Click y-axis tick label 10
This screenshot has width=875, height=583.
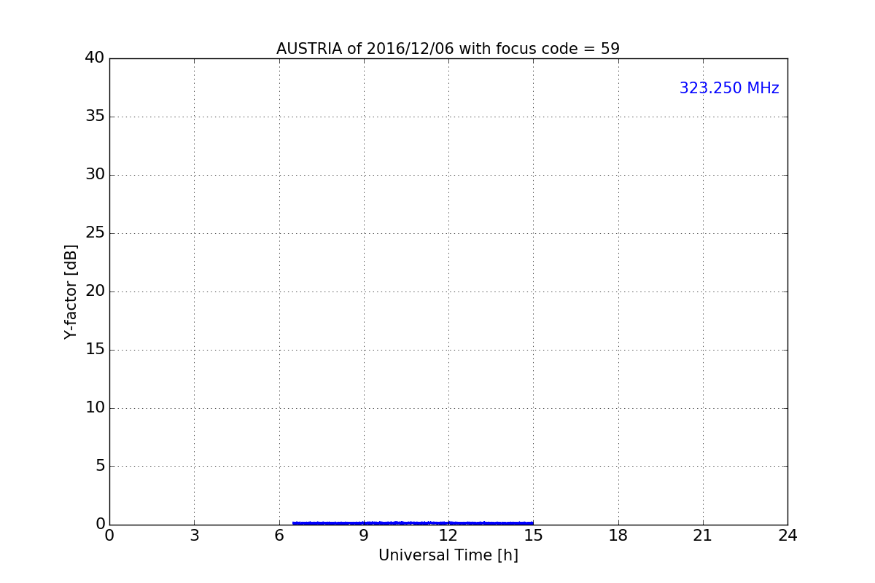pos(95,407)
